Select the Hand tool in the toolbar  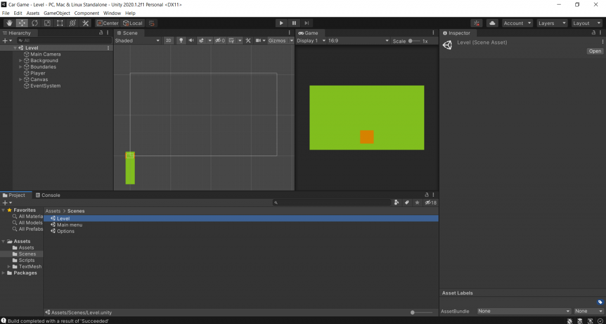click(9, 23)
